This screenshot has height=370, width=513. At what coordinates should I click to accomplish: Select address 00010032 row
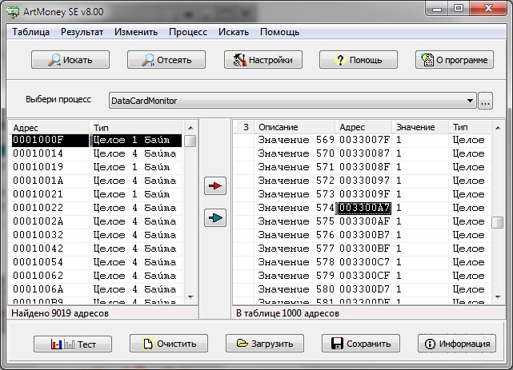pos(97,235)
